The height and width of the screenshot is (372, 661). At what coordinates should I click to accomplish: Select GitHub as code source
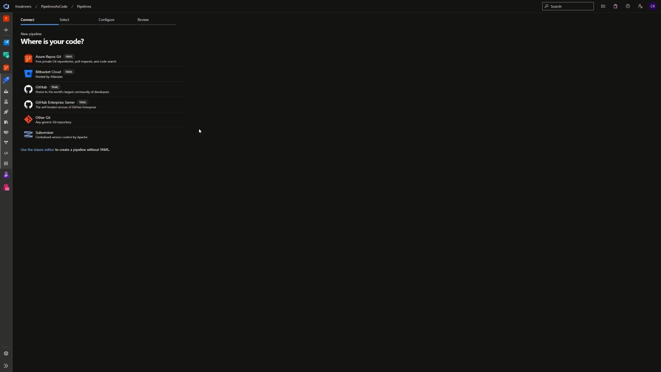click(x=72, y=89)
